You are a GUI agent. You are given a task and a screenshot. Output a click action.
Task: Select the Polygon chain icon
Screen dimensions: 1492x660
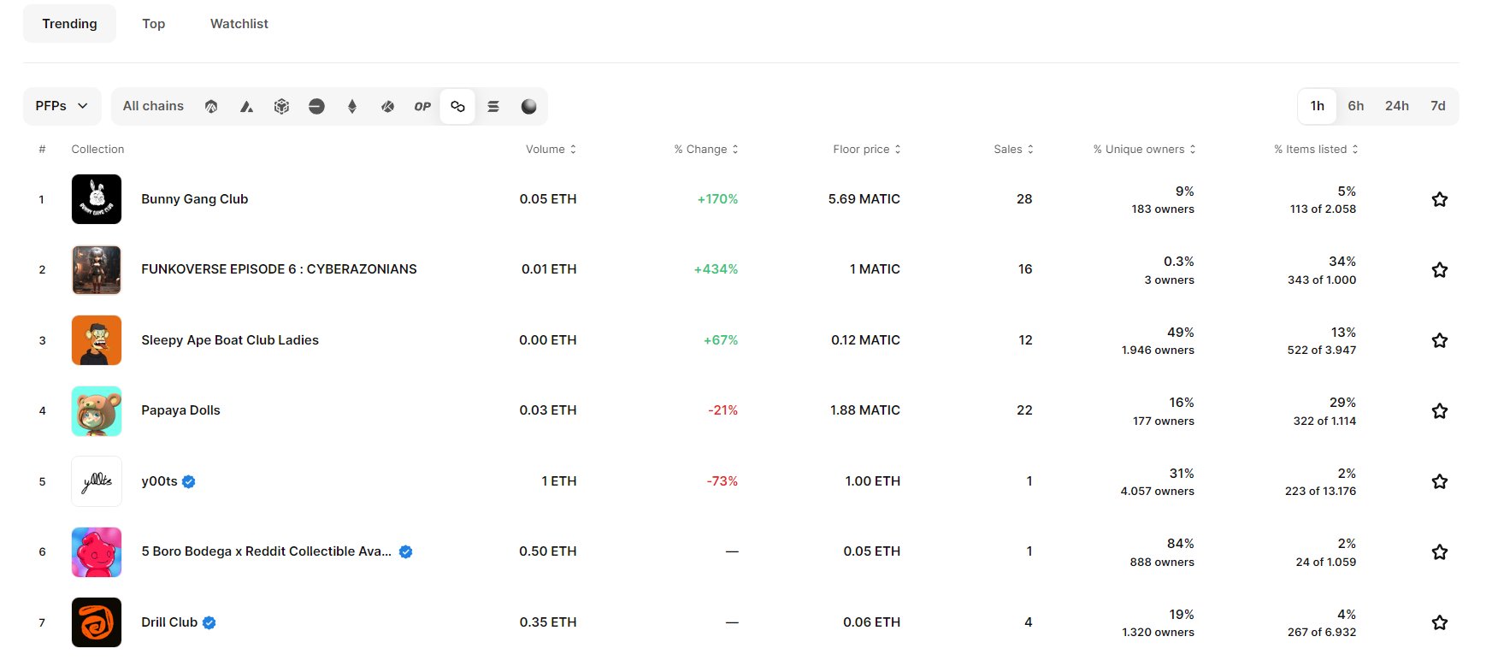(457, 107)
